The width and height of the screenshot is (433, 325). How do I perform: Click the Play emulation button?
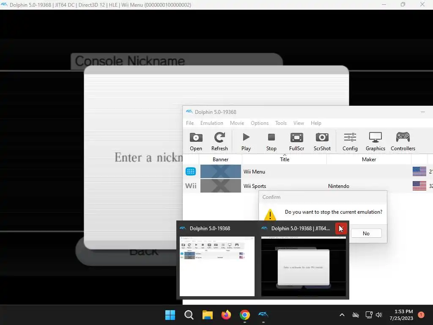click(246, 141)
